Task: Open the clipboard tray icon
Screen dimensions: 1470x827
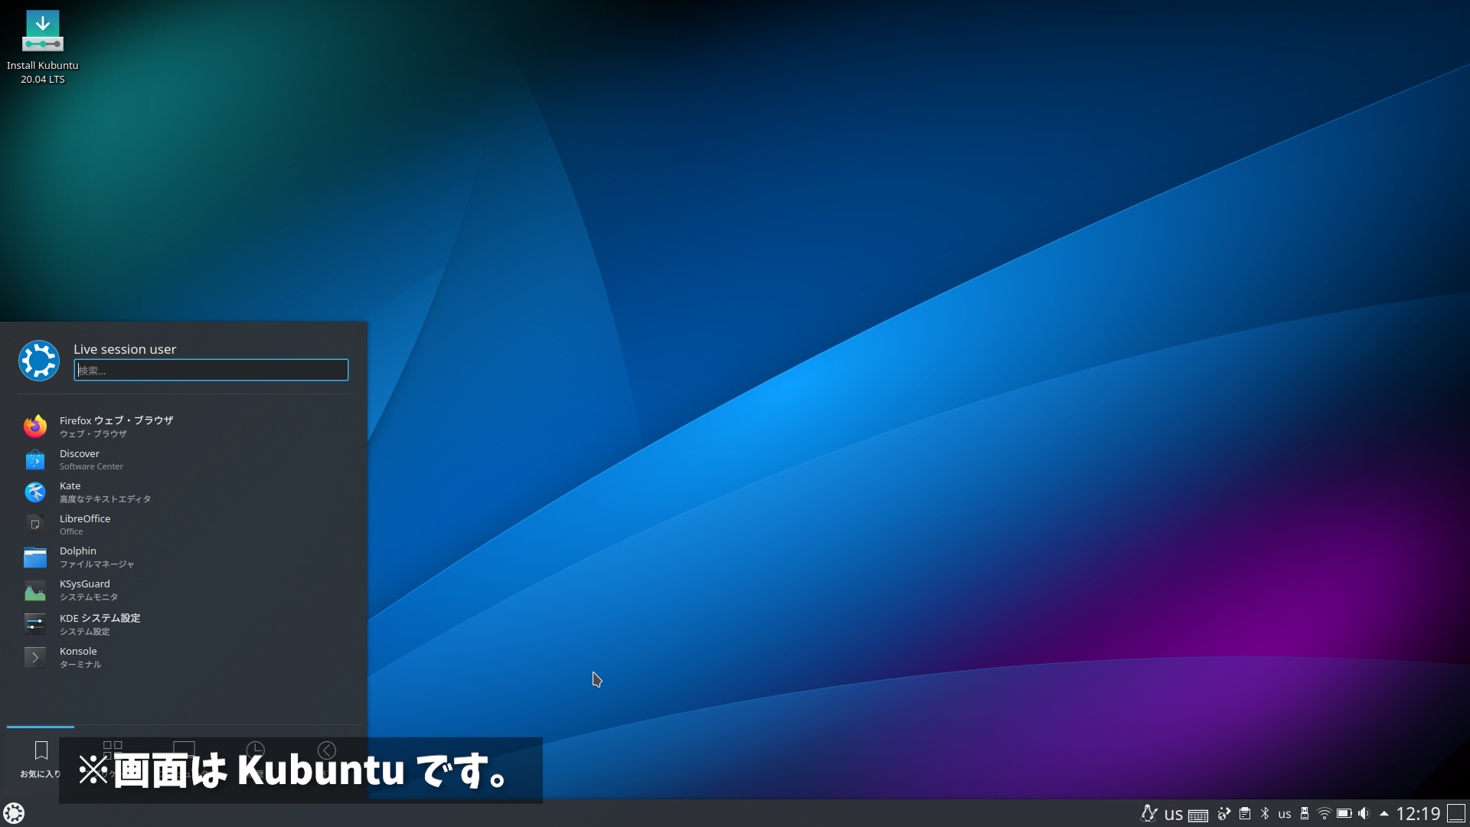Action: [x=1245, y=814]
